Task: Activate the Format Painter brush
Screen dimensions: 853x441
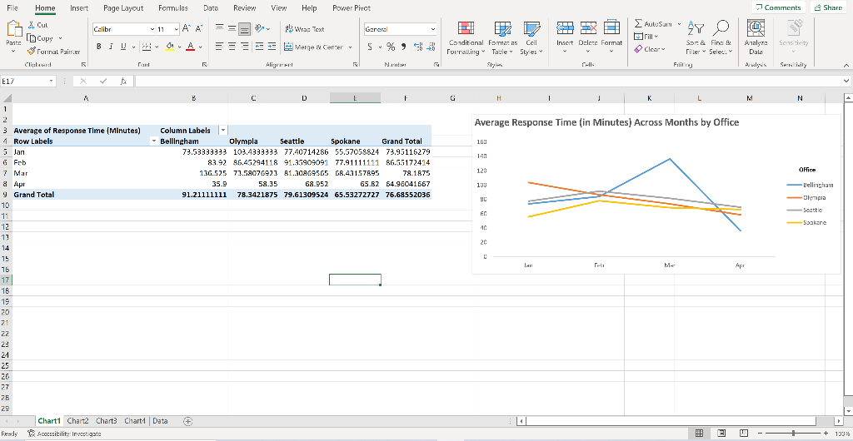Action: (31, 52)
